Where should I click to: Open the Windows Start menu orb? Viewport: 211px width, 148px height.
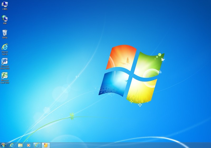tap(3, 145)
